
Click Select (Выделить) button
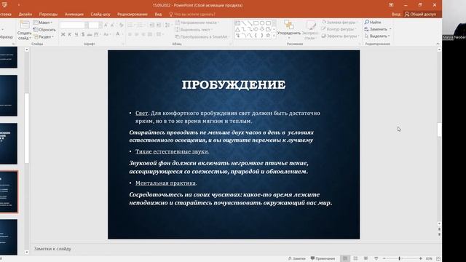(377, 36)
